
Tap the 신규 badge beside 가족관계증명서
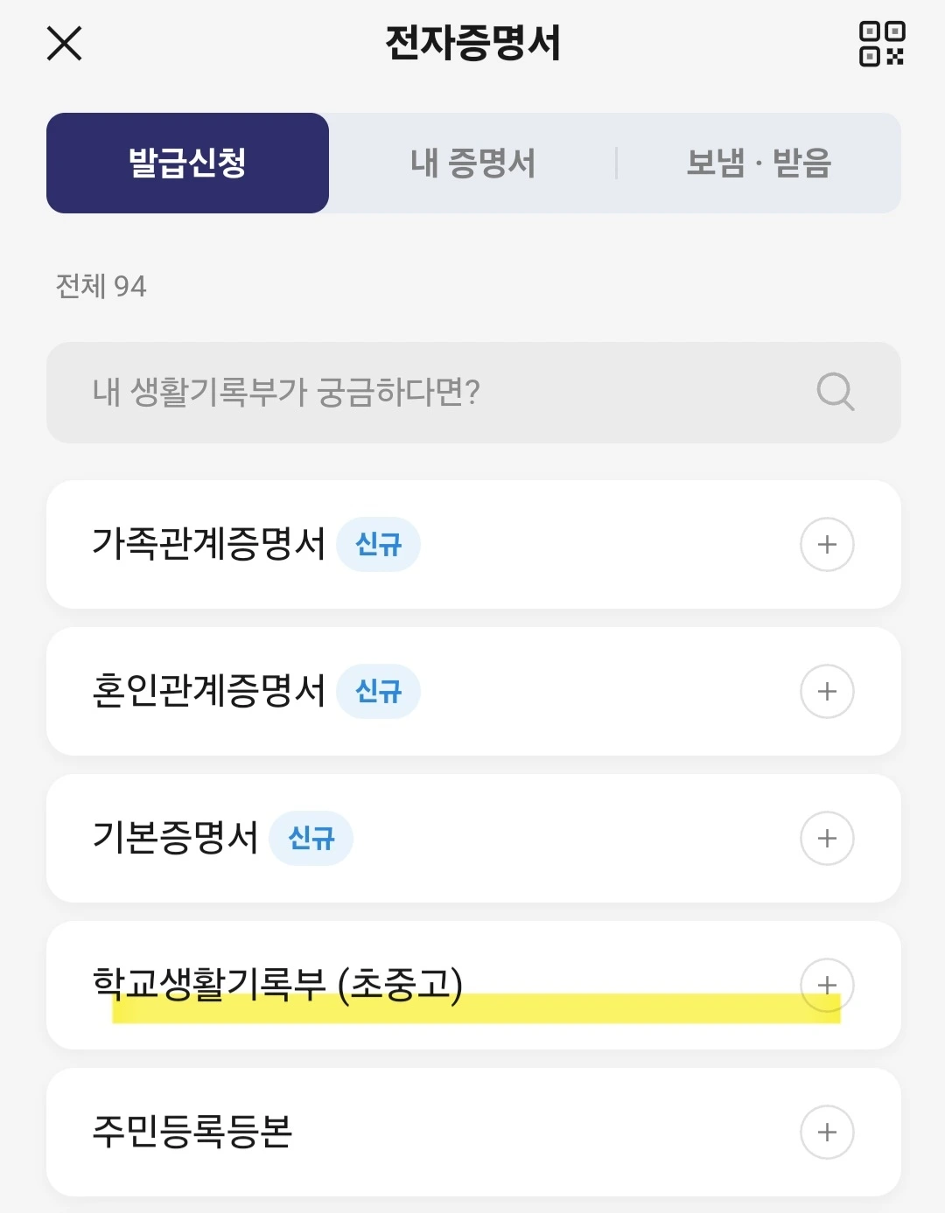pos(378,544)
